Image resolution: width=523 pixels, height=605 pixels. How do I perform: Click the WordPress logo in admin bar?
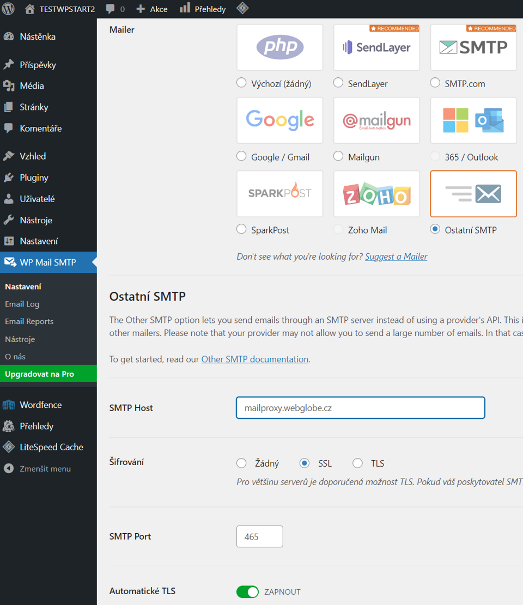point(8,9)
